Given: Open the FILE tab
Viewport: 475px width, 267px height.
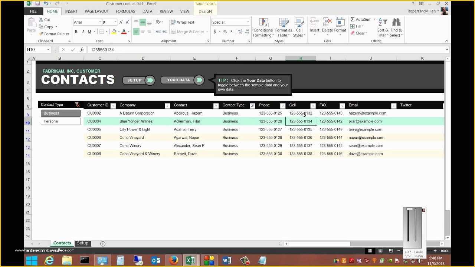Looking at the screenshot, I should (x=33, y=11).
